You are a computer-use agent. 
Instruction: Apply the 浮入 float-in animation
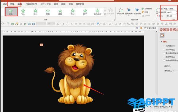[35, 12]
